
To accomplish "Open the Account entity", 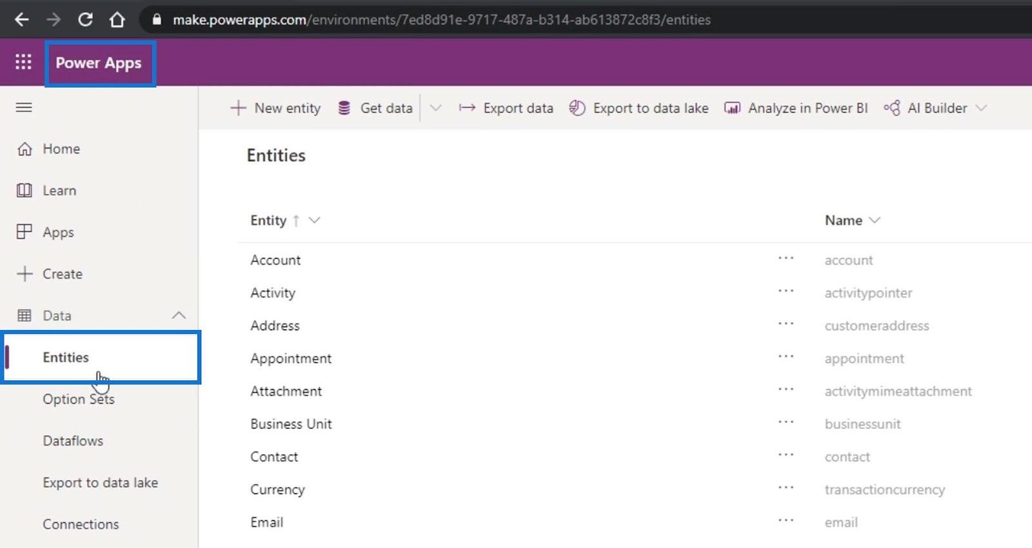I will (275, 260).
